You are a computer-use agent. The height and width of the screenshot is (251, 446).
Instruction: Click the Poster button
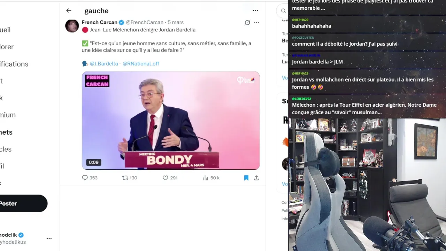21,204
